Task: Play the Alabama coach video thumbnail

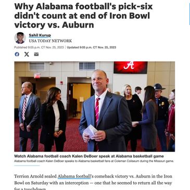Action: 95,106
